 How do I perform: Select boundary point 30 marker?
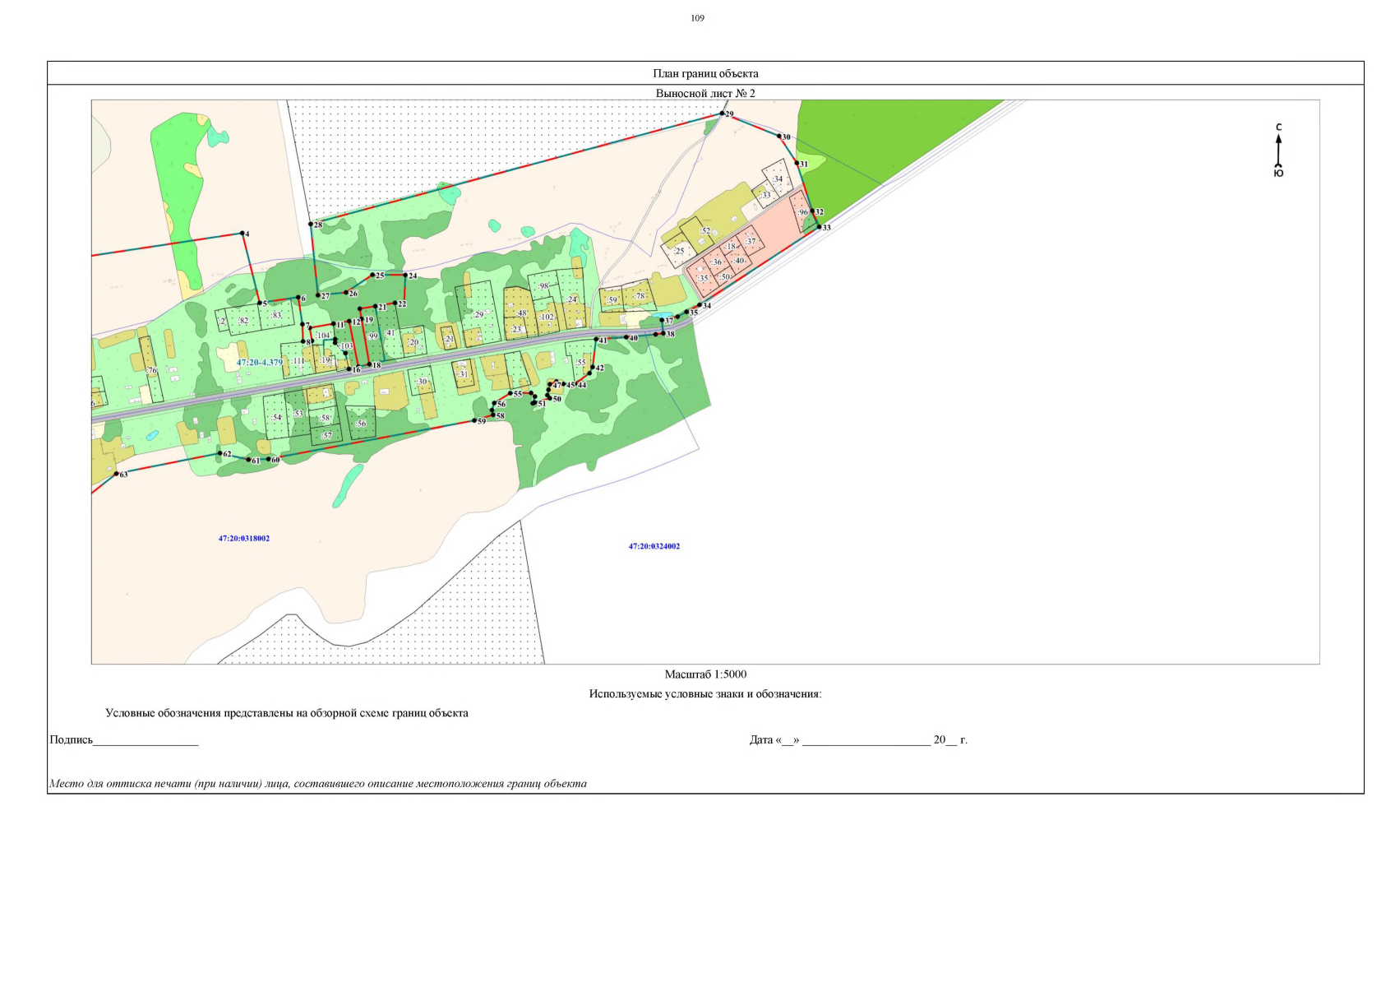pos(779,136)
